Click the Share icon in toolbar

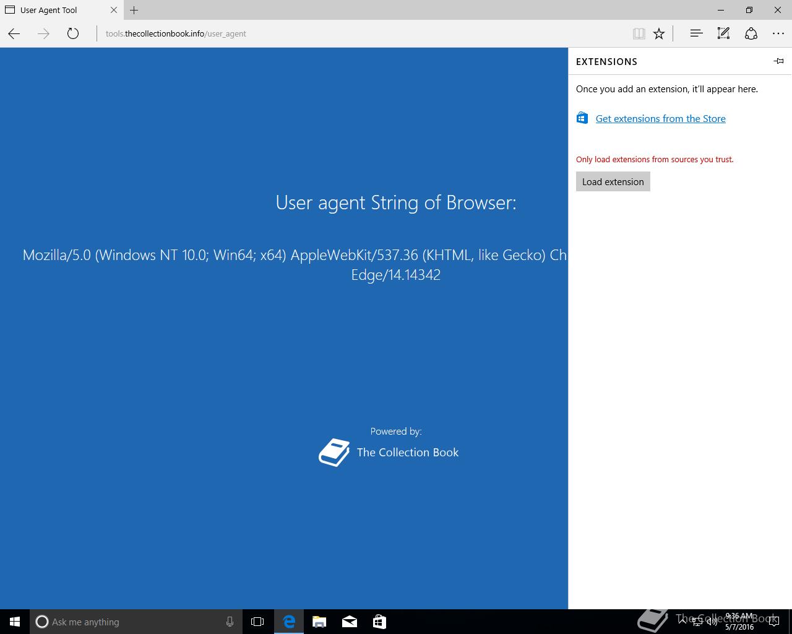[x=751, y=33]
